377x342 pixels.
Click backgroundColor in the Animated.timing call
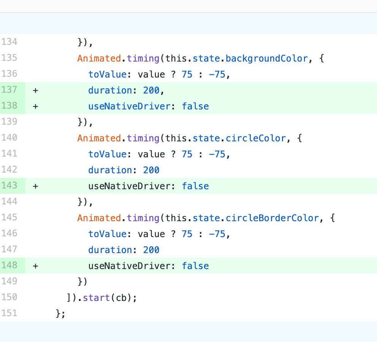pyautogui.click(x=267, y=59)
